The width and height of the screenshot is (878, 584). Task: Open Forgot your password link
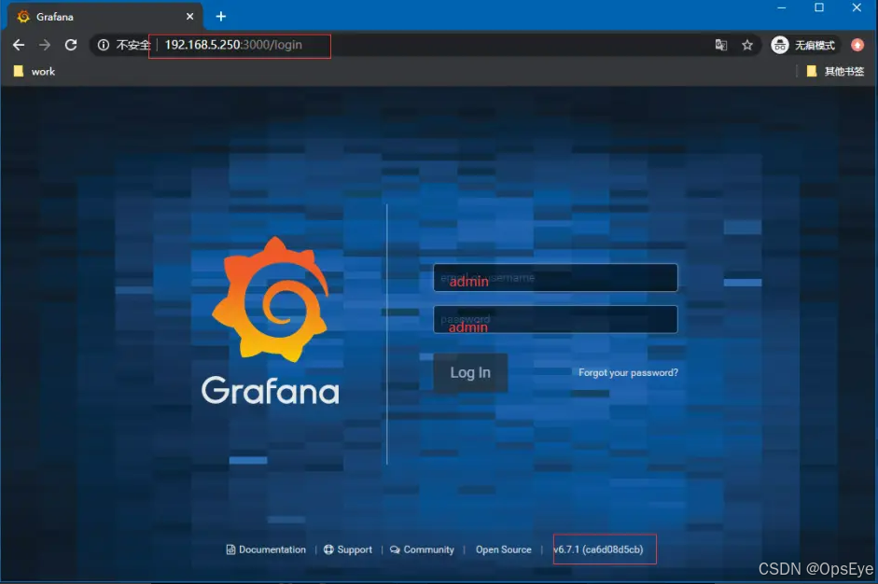tap(628, 372)
